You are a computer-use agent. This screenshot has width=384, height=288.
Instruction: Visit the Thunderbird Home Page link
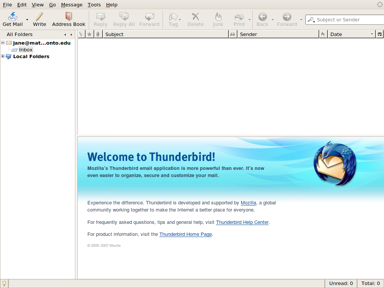(186, 234)
